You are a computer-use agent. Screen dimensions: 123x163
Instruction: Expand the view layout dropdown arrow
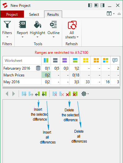coord(114,14)
